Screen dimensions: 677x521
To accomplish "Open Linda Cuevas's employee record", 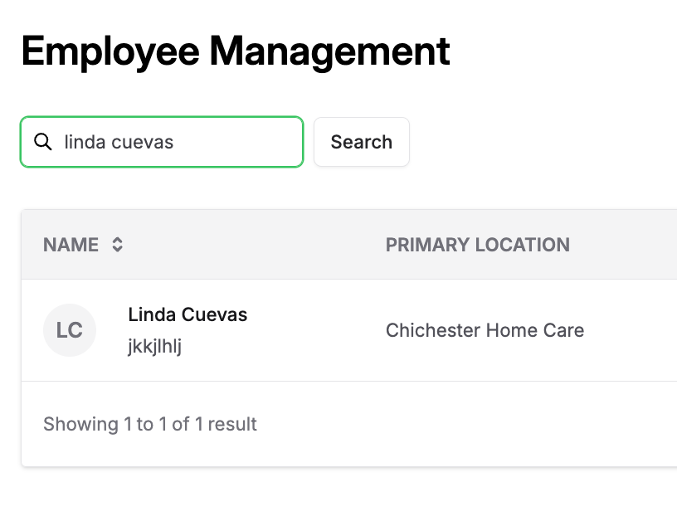I will tap(188, 314).
